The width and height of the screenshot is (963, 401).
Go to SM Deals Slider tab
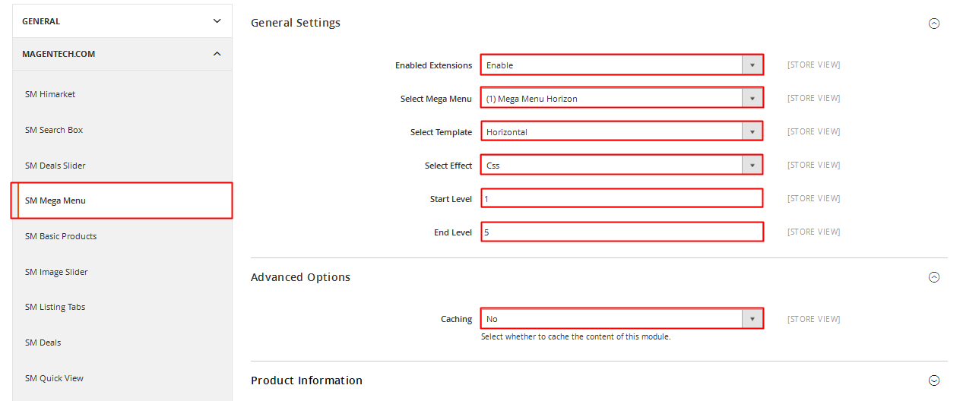pyautogui.click(x=55, y=166)
